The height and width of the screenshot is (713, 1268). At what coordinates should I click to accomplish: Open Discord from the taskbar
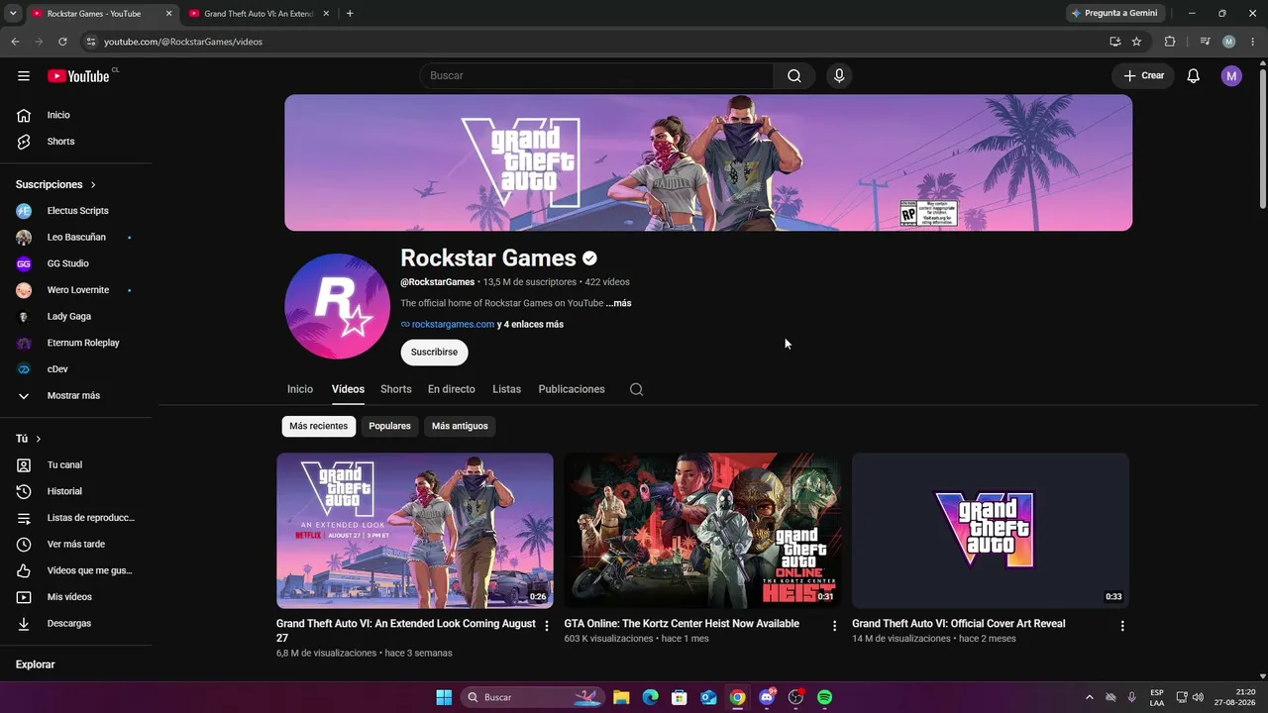pos(767,697)
